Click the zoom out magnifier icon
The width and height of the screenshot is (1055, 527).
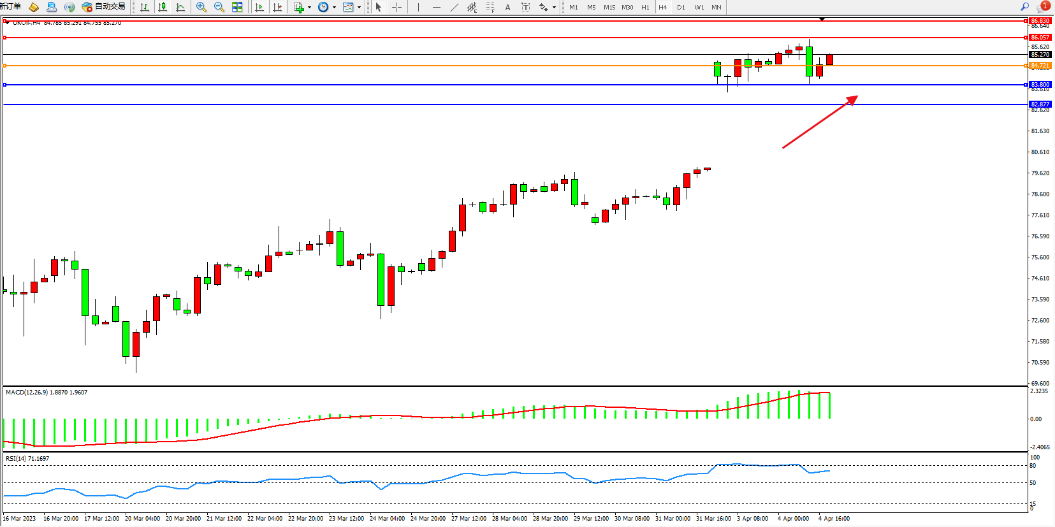coord(219,7)
